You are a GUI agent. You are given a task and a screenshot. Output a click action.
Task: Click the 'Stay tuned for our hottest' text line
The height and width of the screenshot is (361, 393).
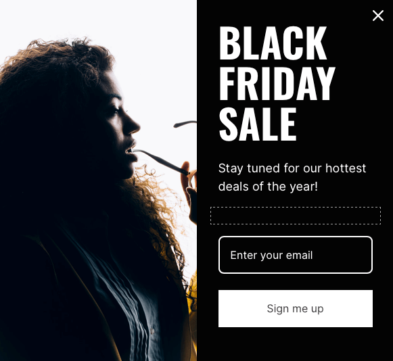(292, 168)
